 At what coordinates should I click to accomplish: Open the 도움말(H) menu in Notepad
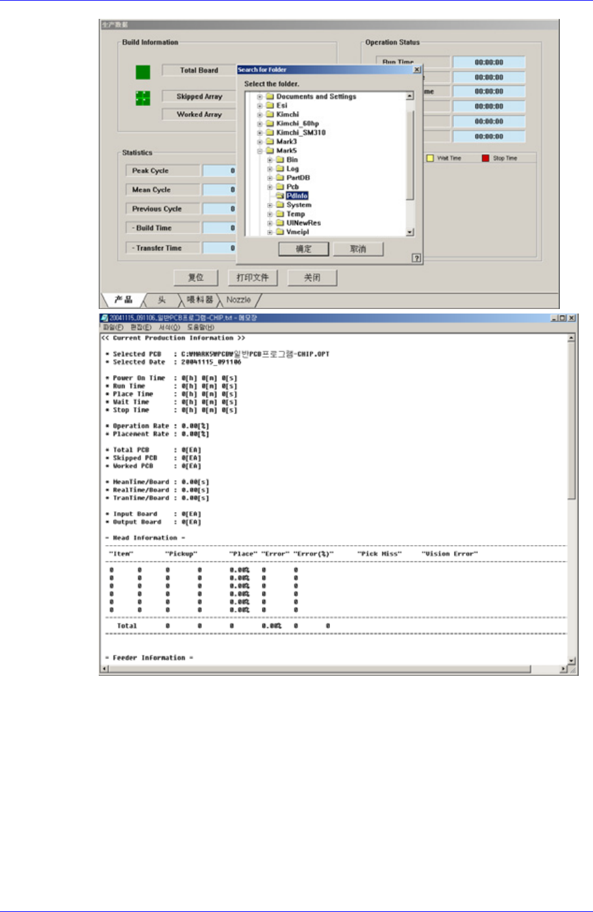[x=201, y=327]
